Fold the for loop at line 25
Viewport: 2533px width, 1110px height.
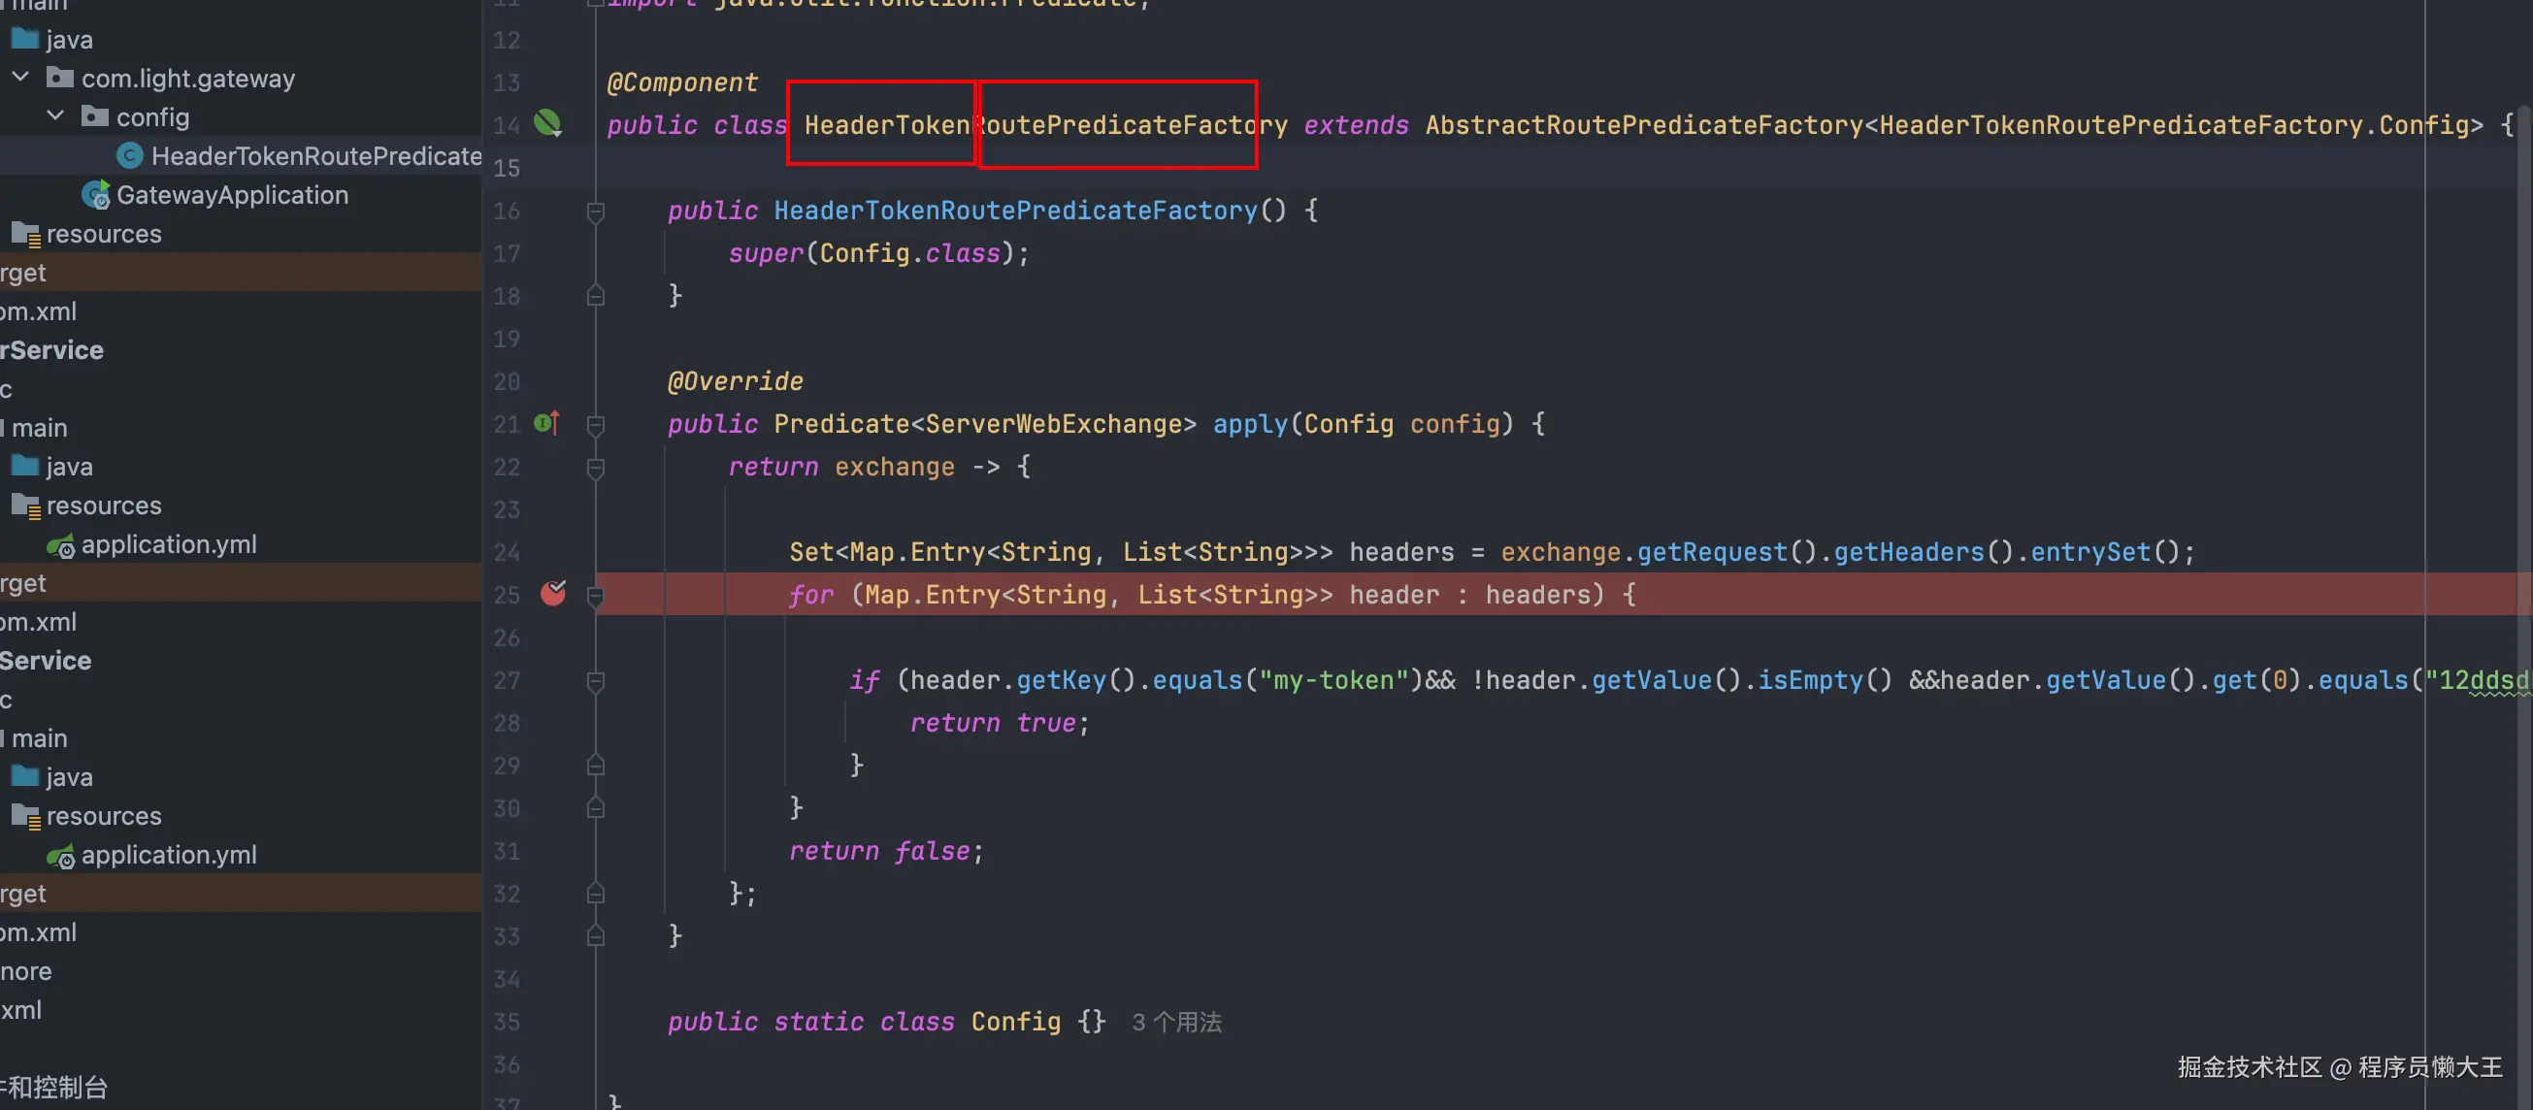coord(595,595)
